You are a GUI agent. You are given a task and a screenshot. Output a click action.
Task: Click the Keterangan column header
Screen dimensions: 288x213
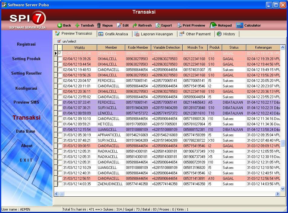[x=263, y=47]
